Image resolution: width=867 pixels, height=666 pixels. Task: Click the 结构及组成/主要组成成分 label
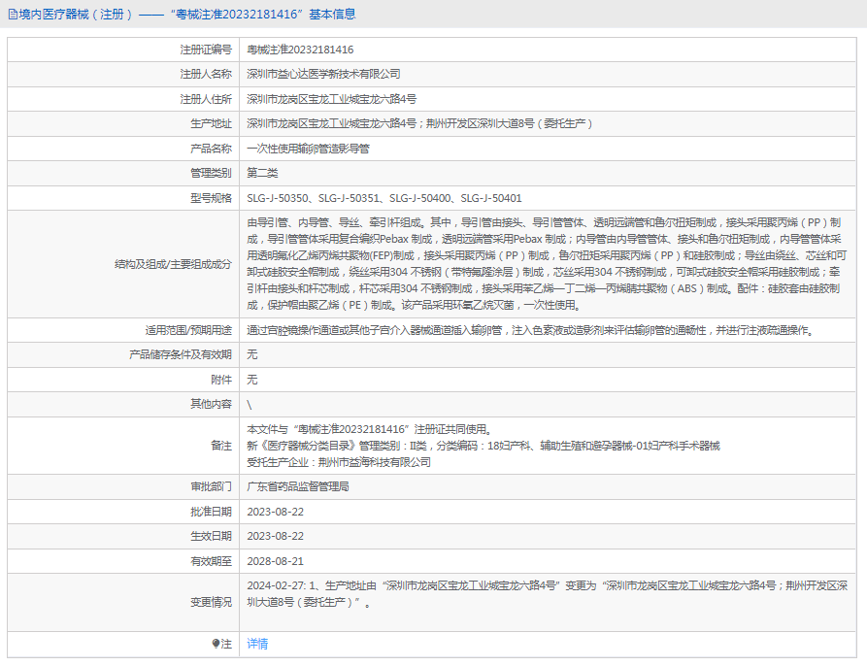tap(173, 264)
